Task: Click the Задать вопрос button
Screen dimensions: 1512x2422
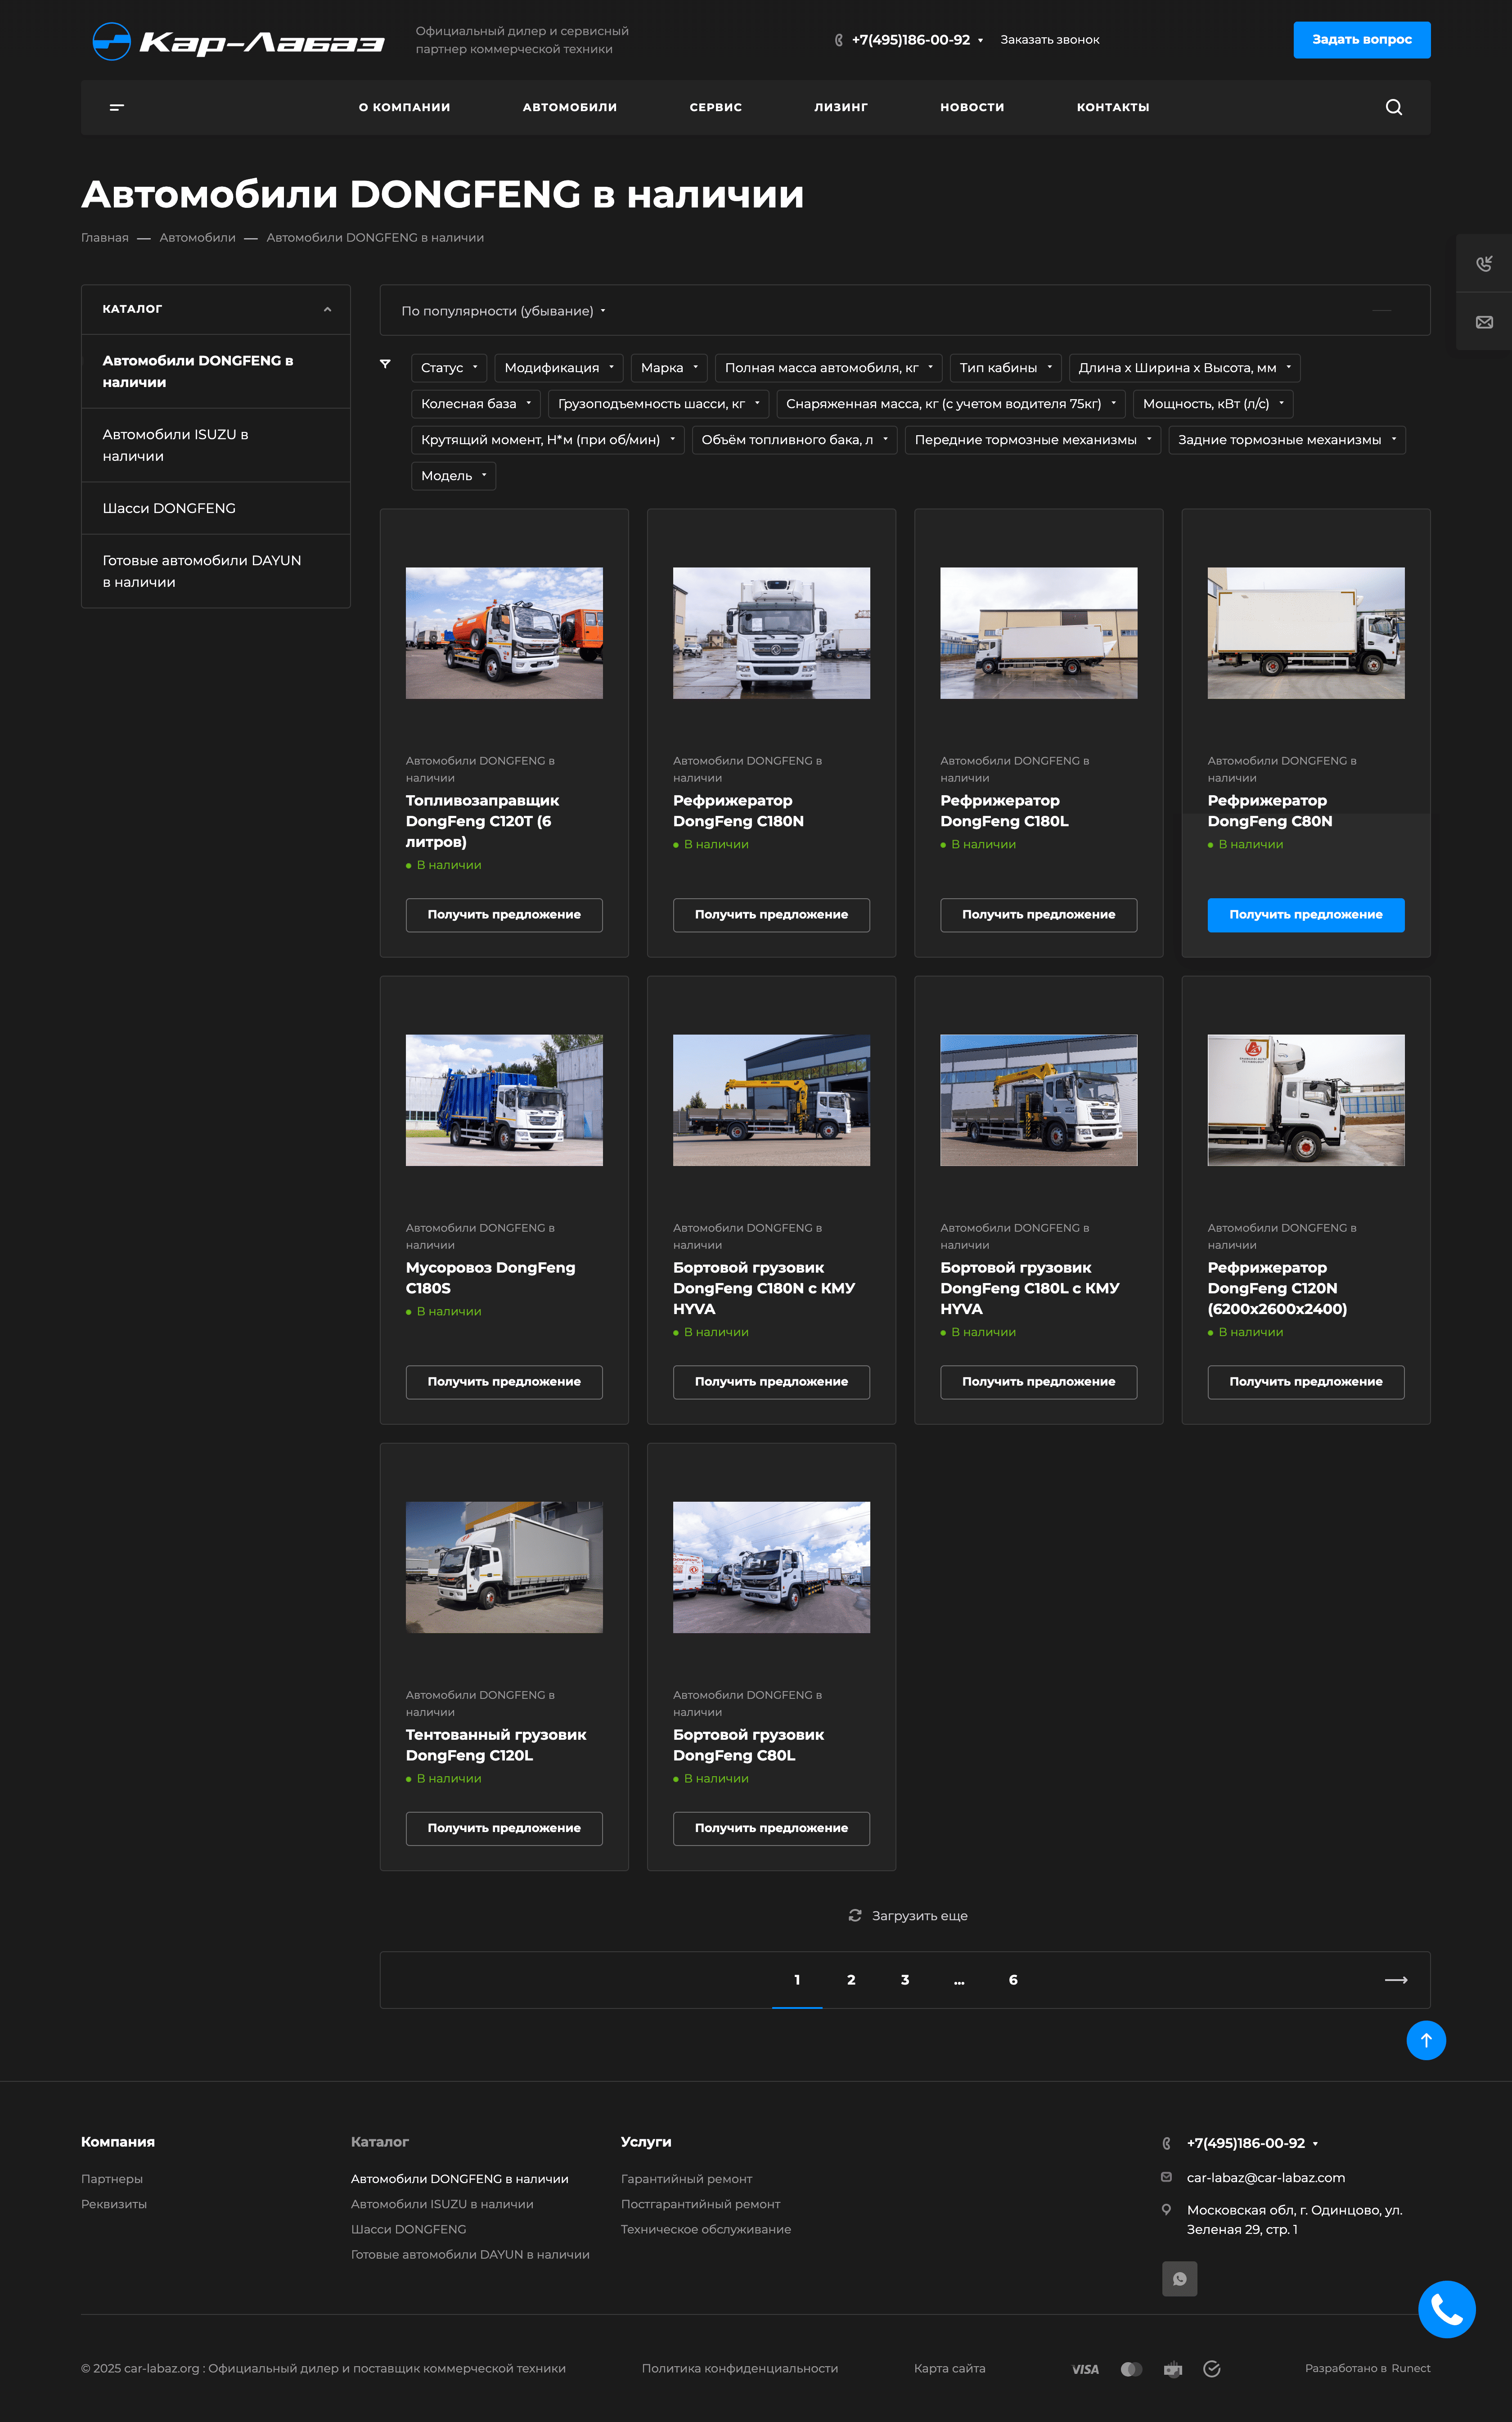Action: pos(1362,40)
